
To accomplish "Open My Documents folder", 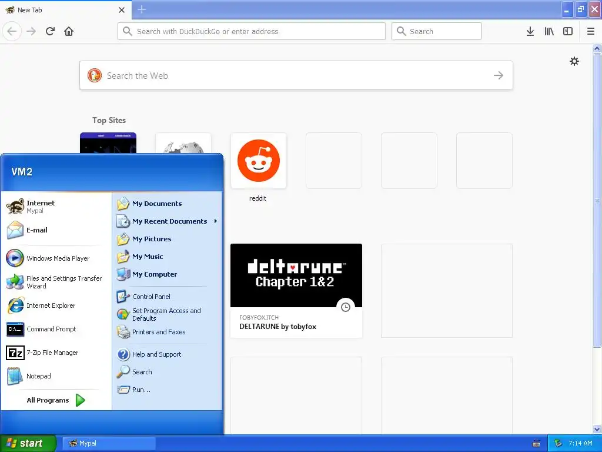I will (x=168, y=204).
